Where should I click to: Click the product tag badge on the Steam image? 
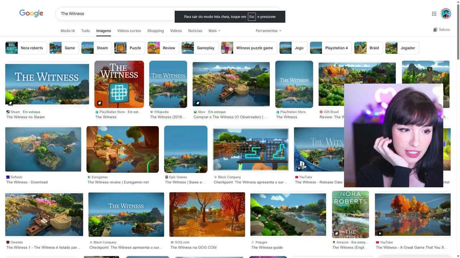(x=10, y=103)
